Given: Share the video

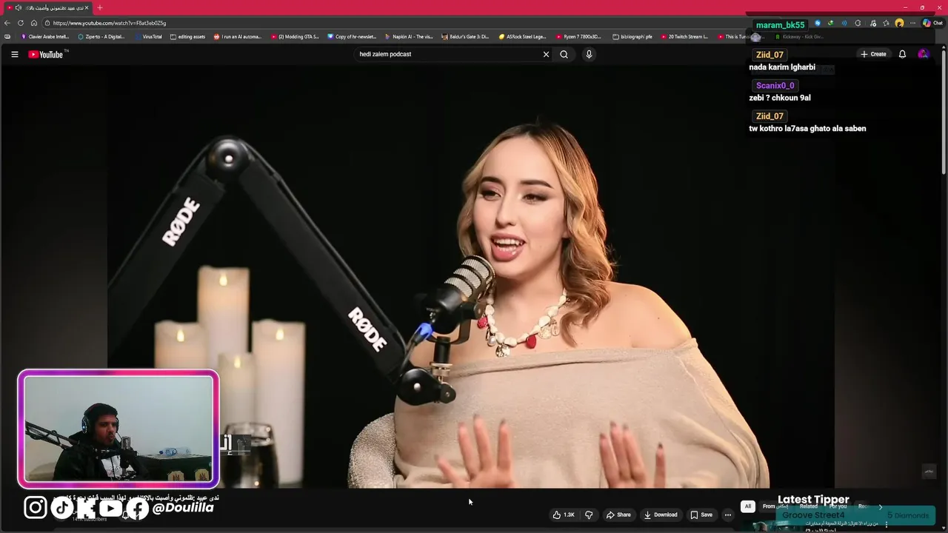Looking at the screenshot, I should [618, 514].
